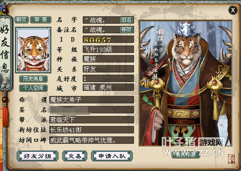Screen dimensions: 241x171
Task: Start a trade with 交易 button
Action: click(x=75, y=156)
